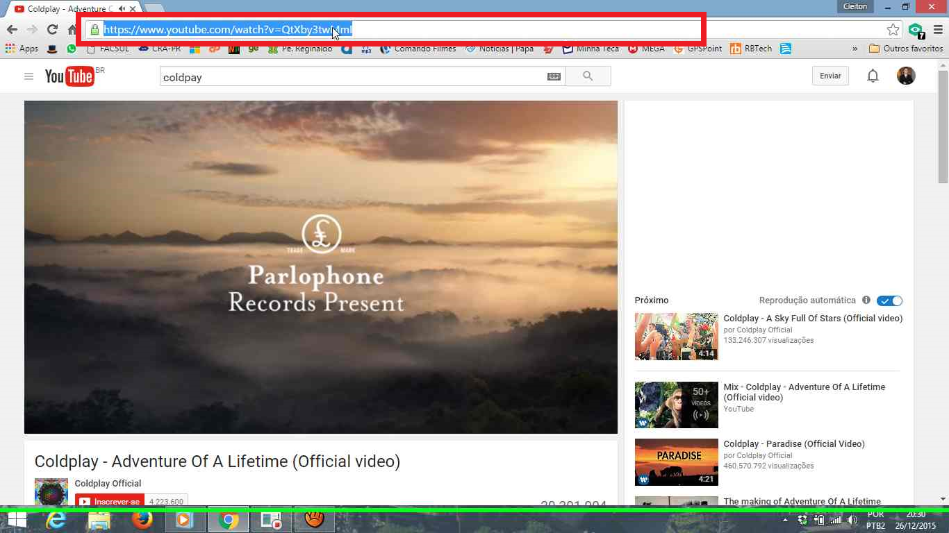Click A Sky Full Of Stars thumbnail

click(x=676, y=336)
